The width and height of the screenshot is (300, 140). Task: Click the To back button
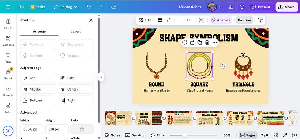[76, 56]
